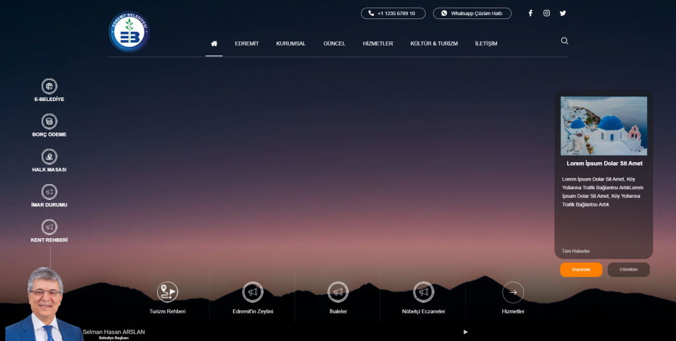Open Kent Rehberi sidebar icon

[50, 227]
